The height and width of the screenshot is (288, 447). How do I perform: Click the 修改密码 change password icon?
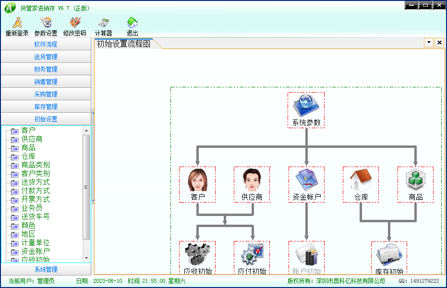coord(75,23)
